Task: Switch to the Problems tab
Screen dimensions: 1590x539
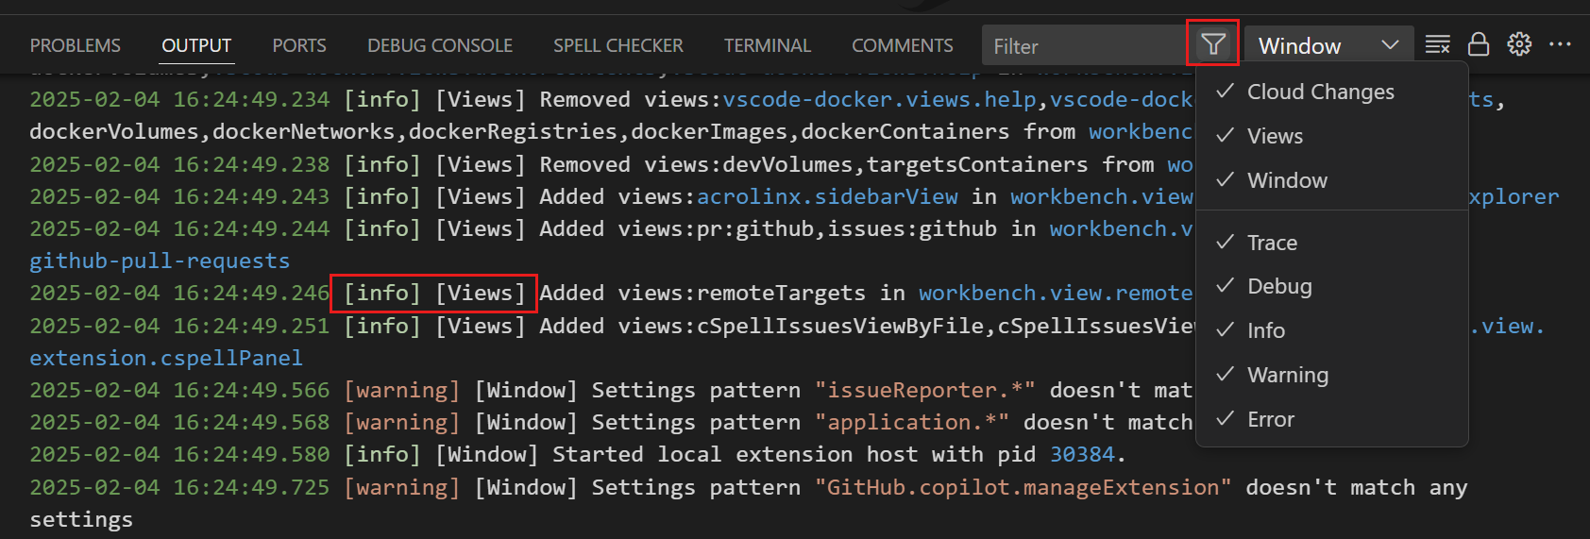Action: coord(76,45)
